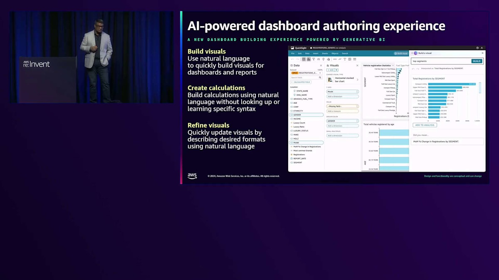Open the ADD dropdown arrow in Visuals

tap(336, 70)
